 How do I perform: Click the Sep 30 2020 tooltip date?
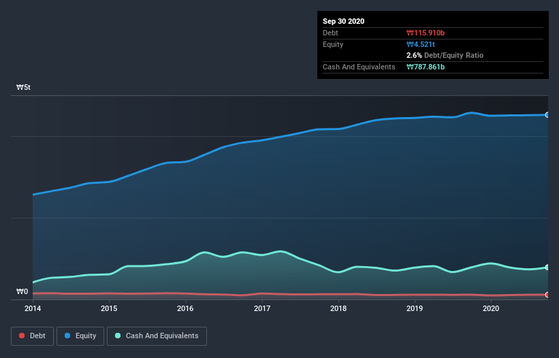[x=344, y=21]
